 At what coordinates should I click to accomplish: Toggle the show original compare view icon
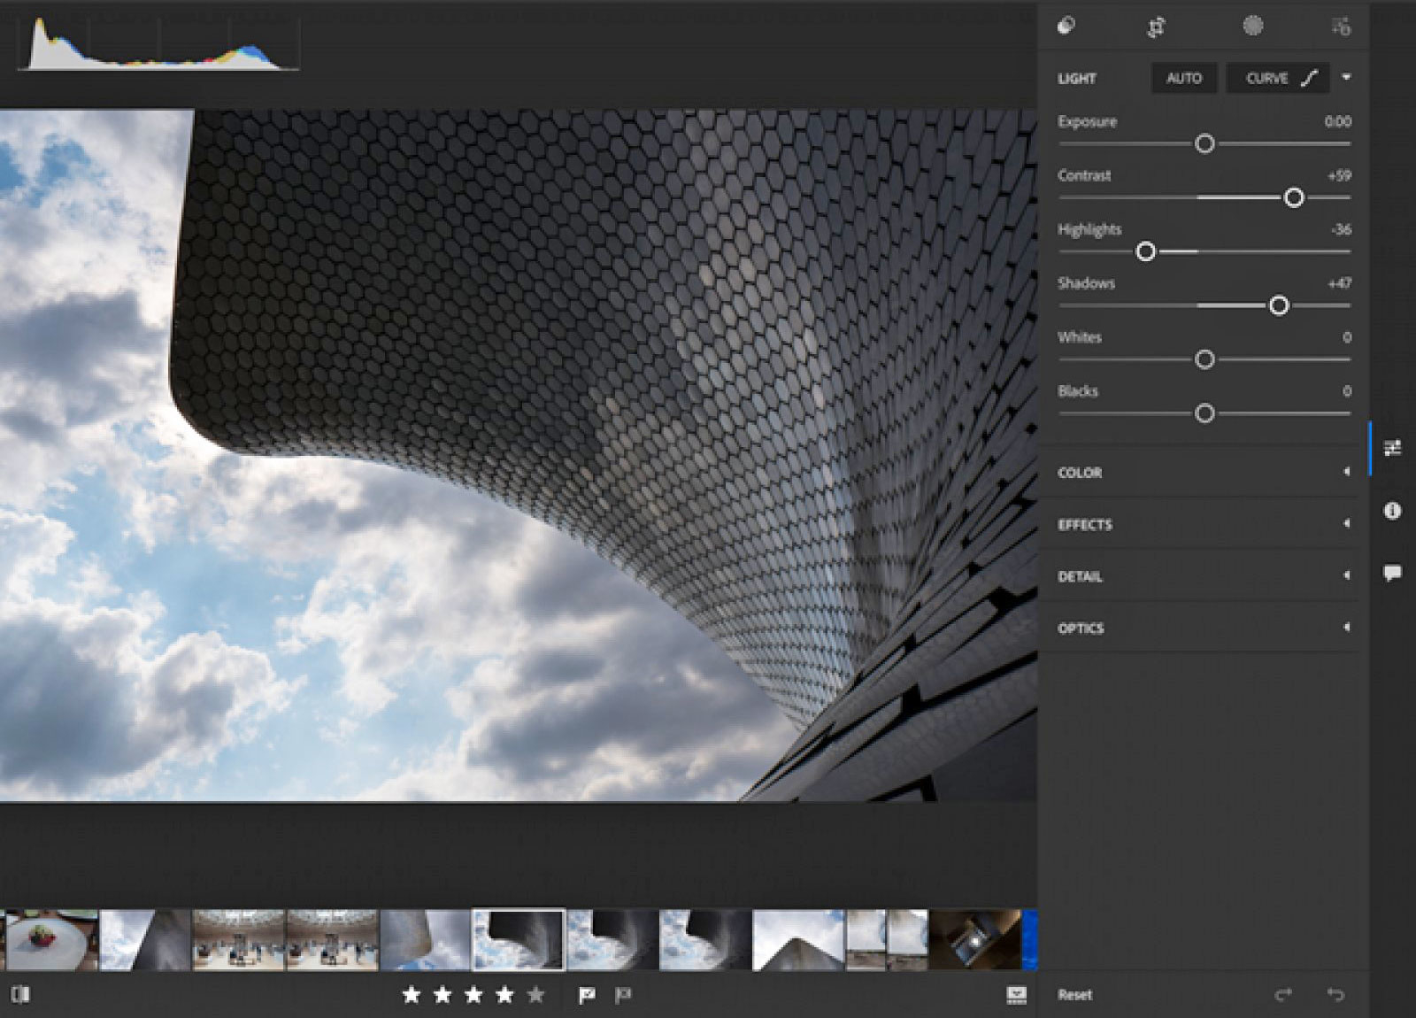tap(21, 995)
